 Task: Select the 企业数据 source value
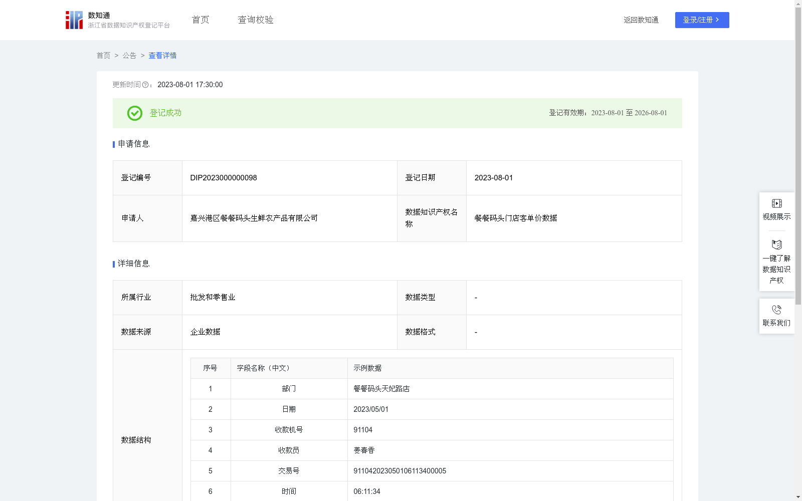tap(205, 332)
